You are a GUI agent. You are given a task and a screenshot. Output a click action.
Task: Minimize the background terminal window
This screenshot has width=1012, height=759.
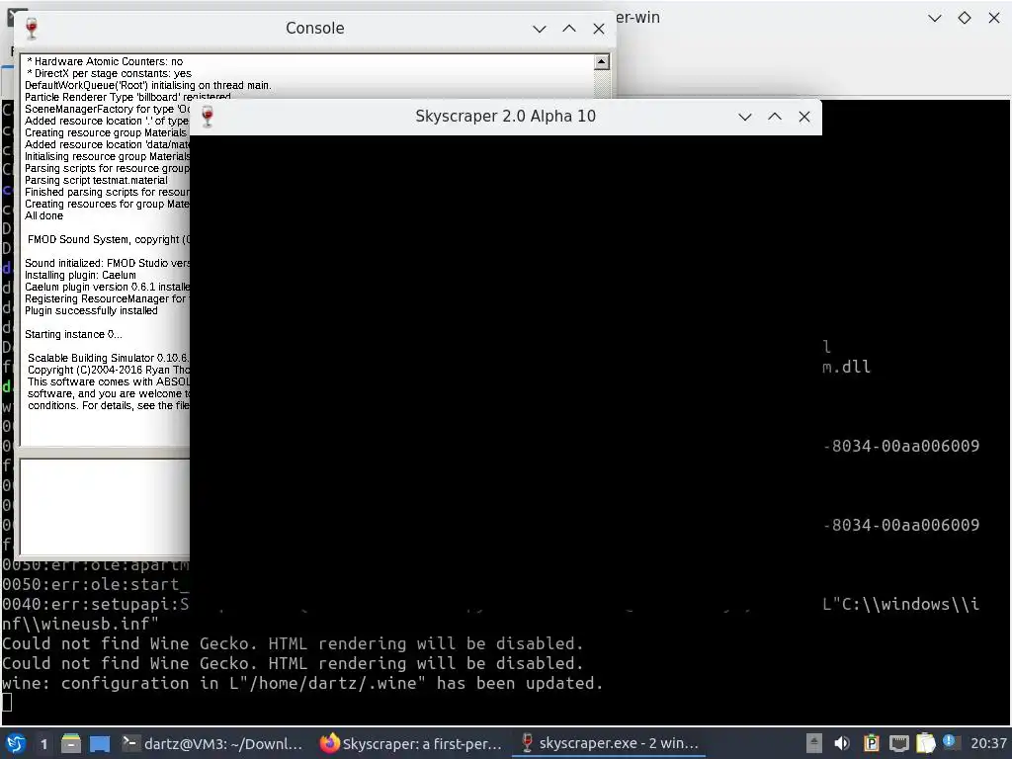(935, 18)
